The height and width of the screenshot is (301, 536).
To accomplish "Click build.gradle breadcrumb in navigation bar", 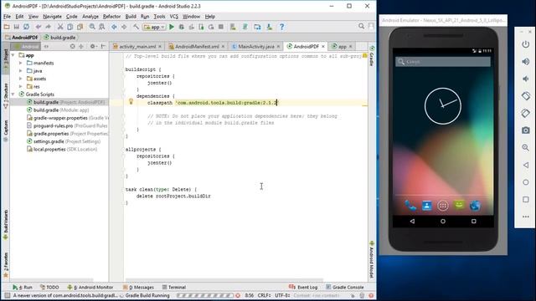I will tap(59, 38).
